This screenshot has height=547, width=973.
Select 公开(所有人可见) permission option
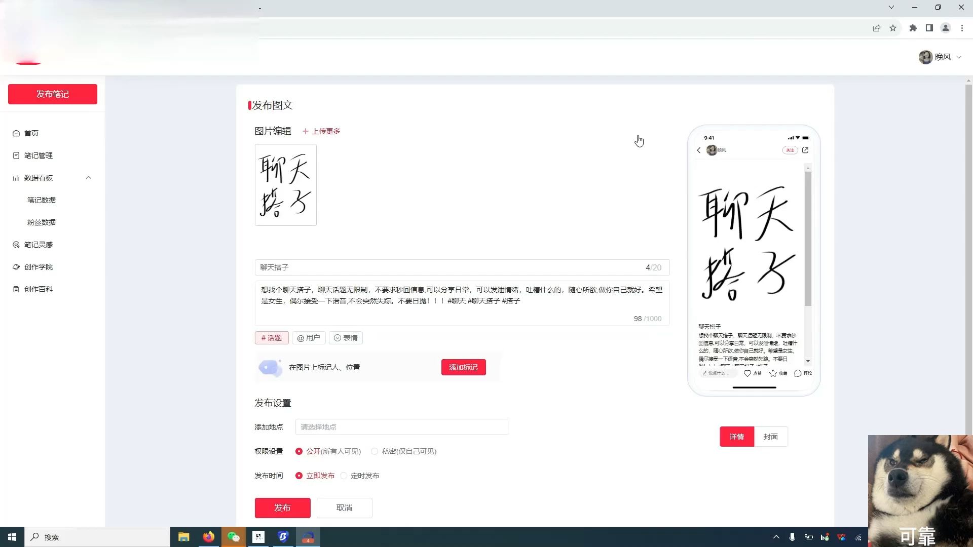[x=299, y=451]
